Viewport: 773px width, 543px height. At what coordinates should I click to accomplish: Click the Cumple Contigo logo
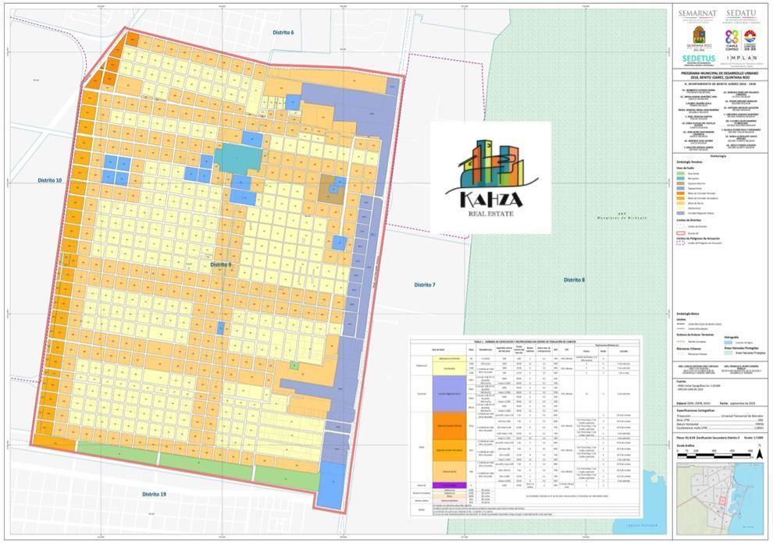pyautogui.click(x=732, y=37)
